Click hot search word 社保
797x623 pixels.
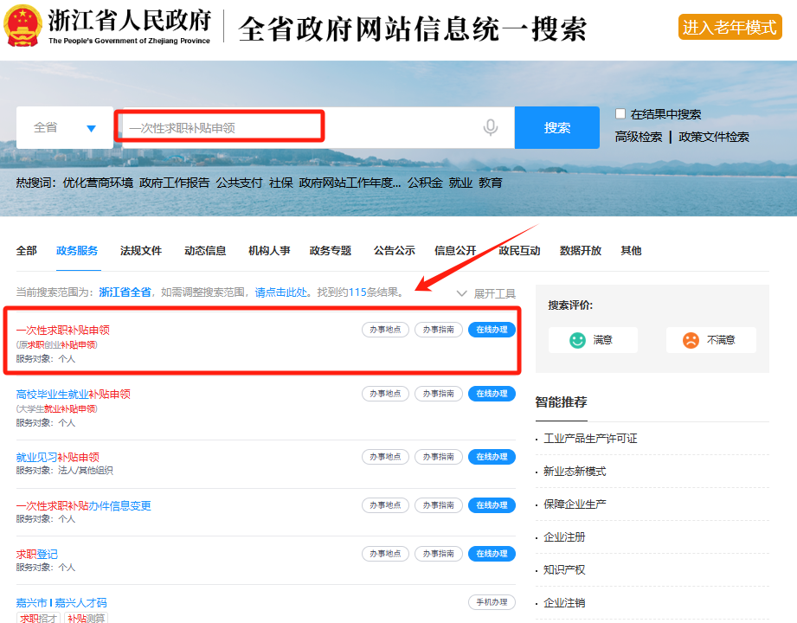click(281, 183)
